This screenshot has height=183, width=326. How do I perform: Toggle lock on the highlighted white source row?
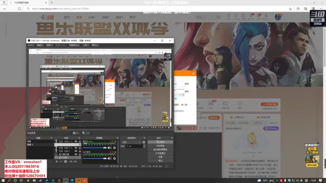79,145
